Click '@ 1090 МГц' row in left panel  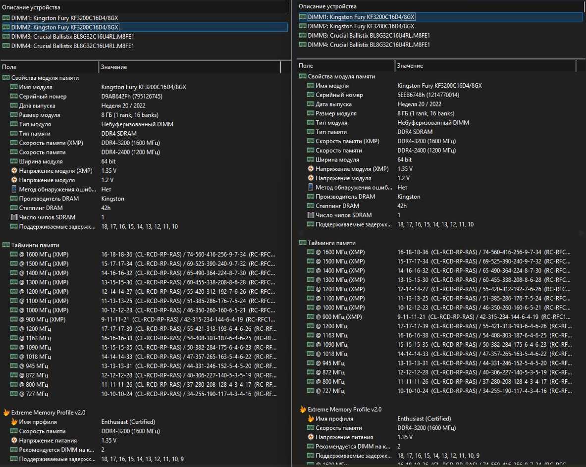[143, 347]
